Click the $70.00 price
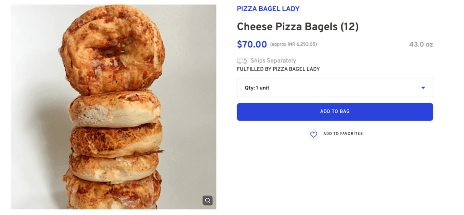 pos(251,44)
